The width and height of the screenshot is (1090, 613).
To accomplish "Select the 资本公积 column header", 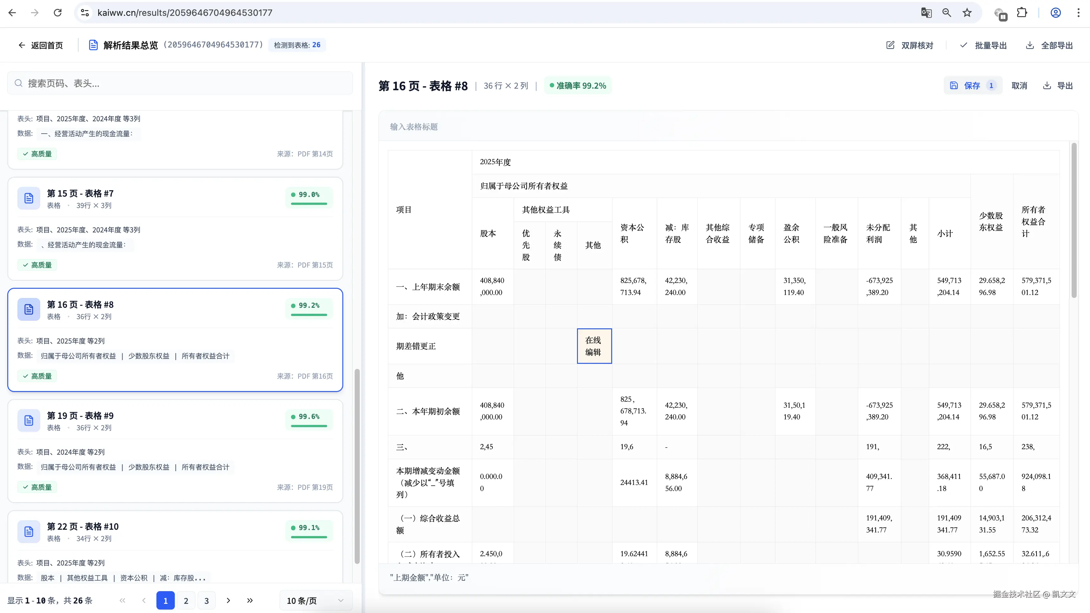I will click(634, 233).
